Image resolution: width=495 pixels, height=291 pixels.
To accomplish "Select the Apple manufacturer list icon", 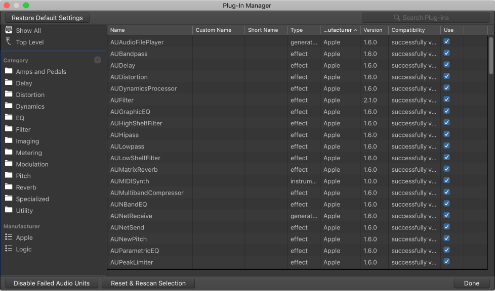I will pyautogui.click(x=9, y=237).
